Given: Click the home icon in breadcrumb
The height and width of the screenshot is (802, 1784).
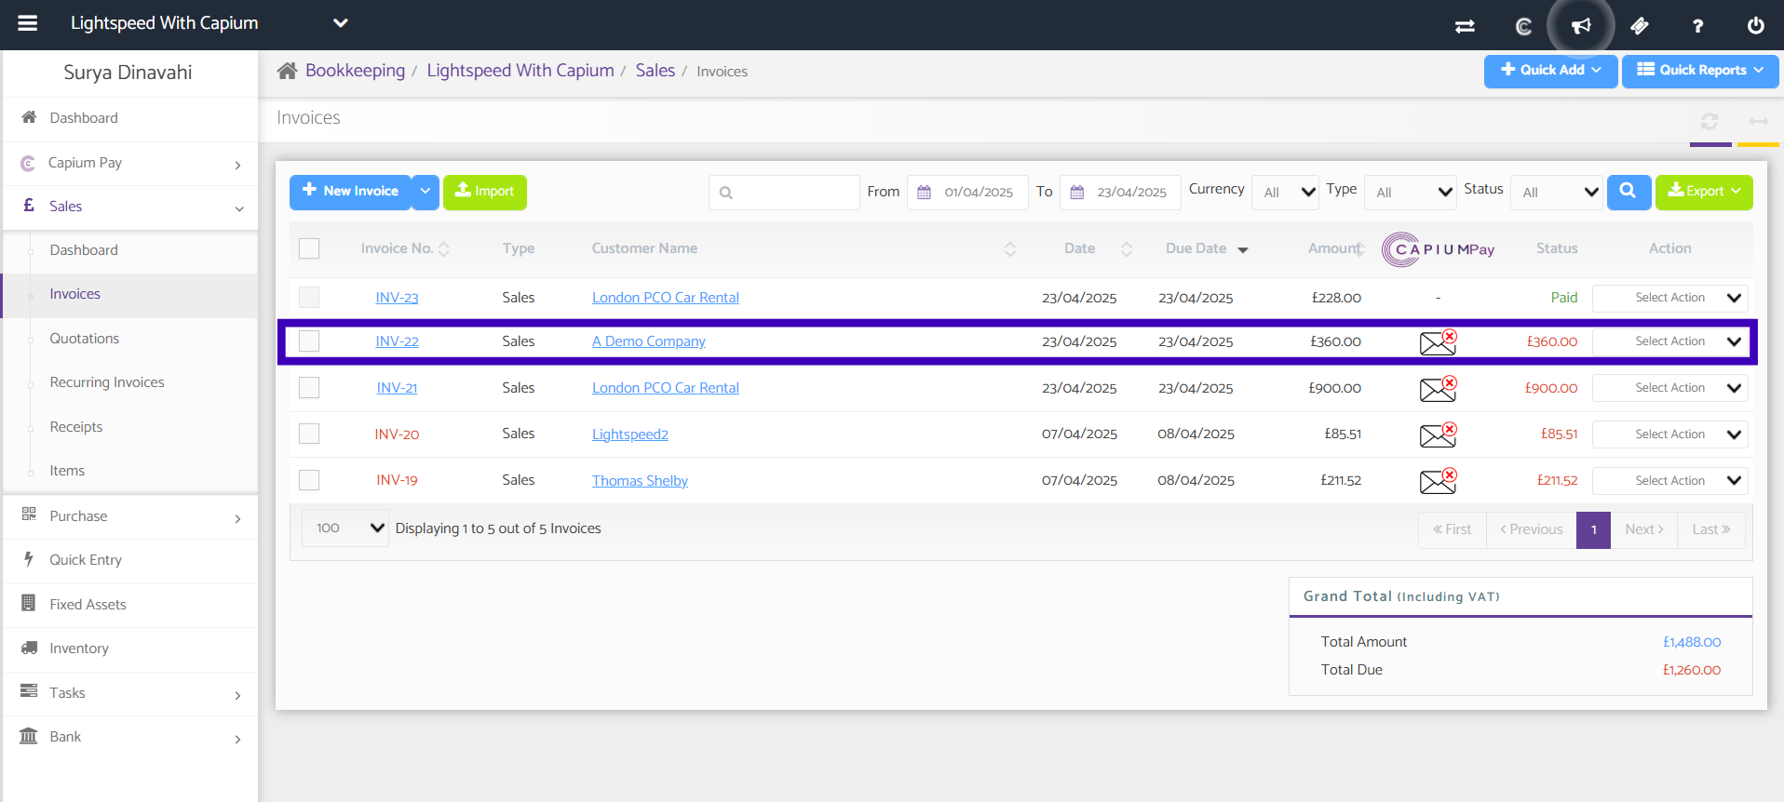Looking at the screenshot, I should tap(287, 71).
